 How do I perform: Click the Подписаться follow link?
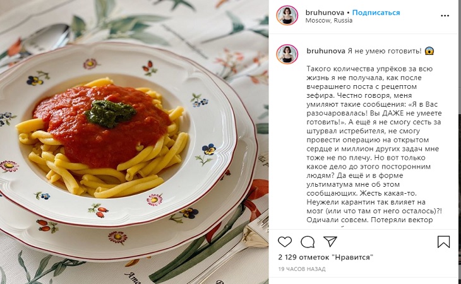click(376, 13)
